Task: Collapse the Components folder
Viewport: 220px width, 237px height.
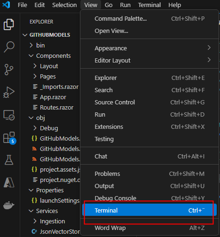Action: point(53,56)
